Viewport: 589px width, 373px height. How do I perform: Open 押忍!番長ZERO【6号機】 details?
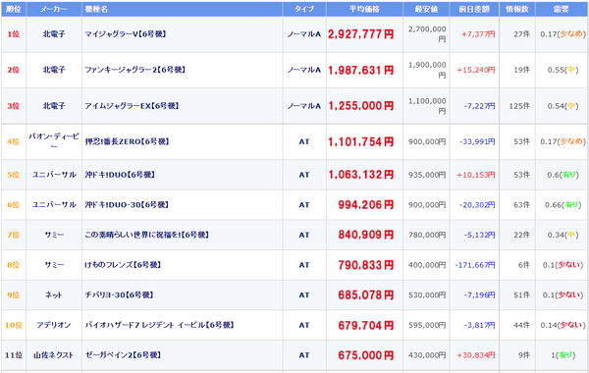click(x=127, y=141)
